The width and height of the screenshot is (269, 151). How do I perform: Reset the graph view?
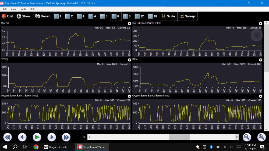point(42,16)
